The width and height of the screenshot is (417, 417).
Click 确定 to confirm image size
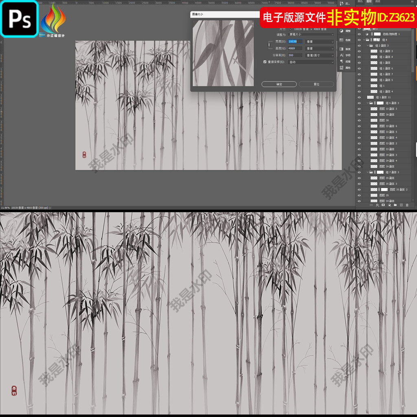coord(279,84)
